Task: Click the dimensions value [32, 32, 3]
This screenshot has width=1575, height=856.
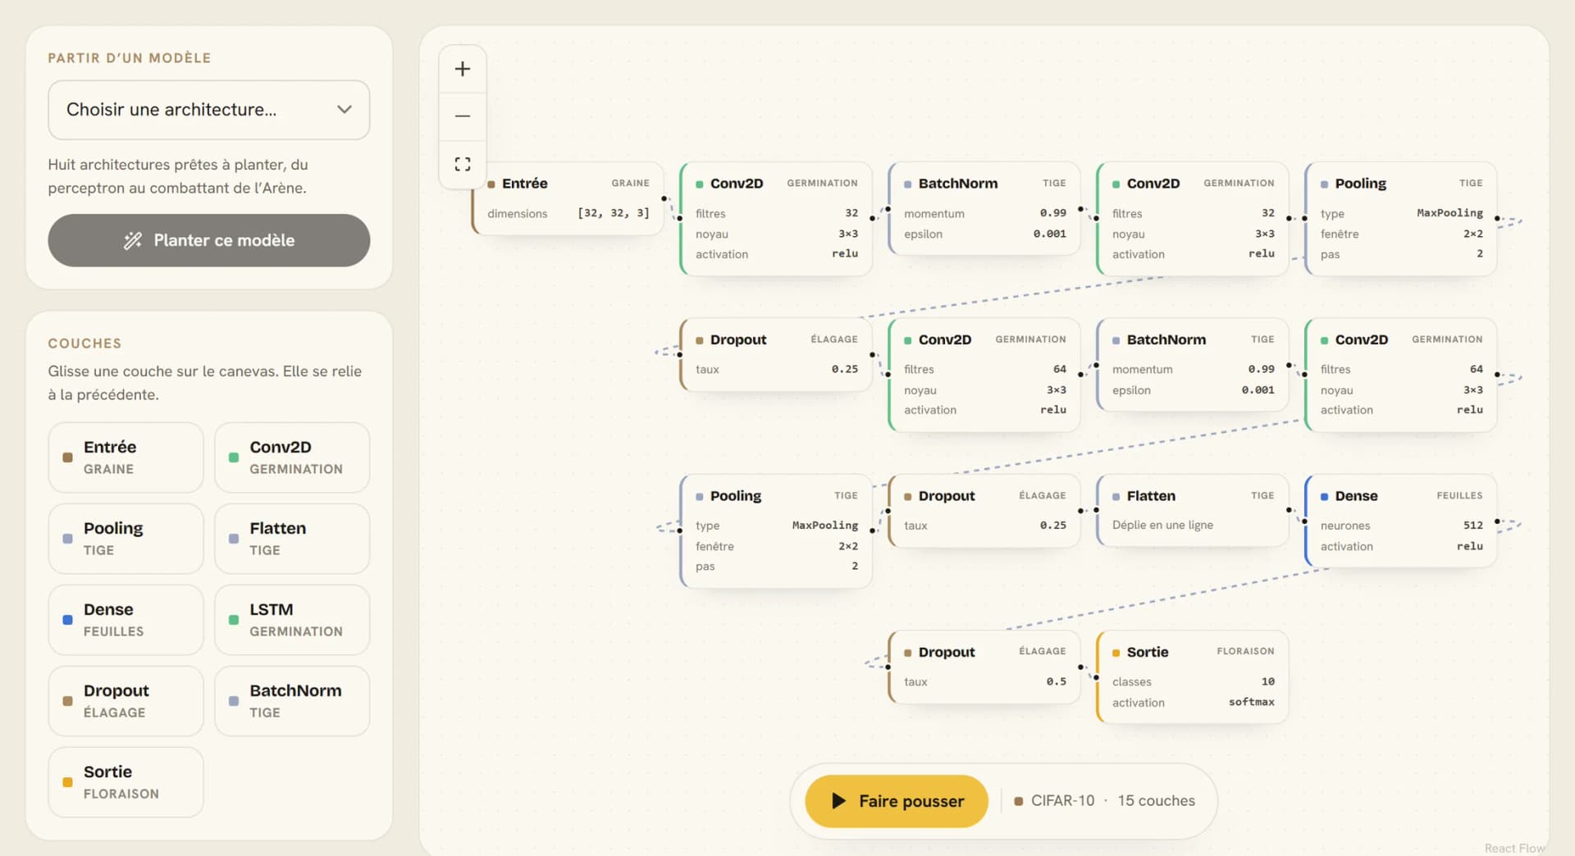Action: coord(614,213)
